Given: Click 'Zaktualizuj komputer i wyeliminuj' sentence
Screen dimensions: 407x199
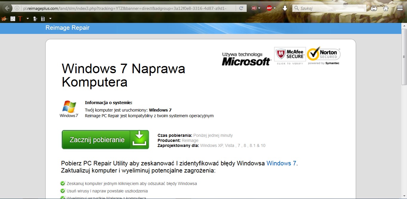Looking at the screenshot, I should pyautogui.click(x=138, y=171).
